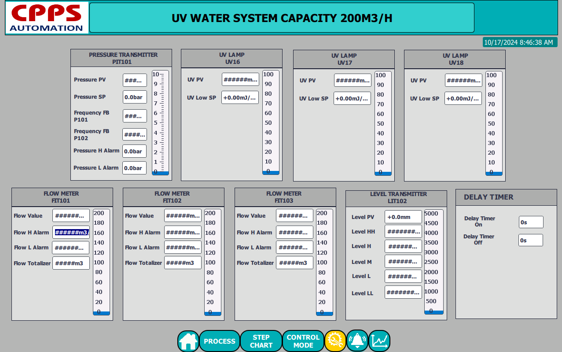Go to the Home screen icon
Screen dimensions: 562x352
coord(188,341)
